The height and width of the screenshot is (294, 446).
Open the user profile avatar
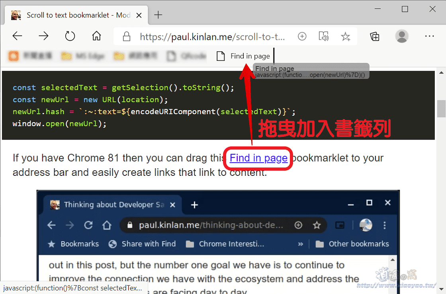pyautogui.click(x=402, y=36)
